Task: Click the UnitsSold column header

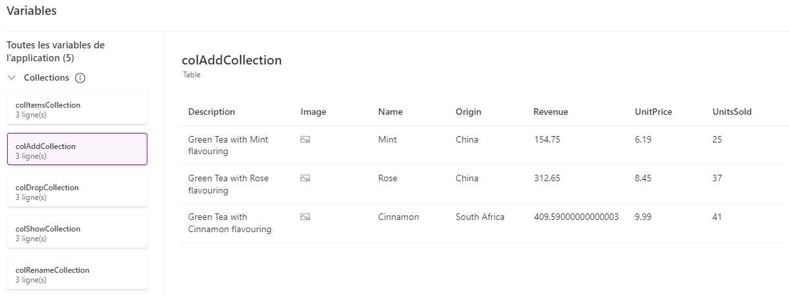Action: coord(732,112)
